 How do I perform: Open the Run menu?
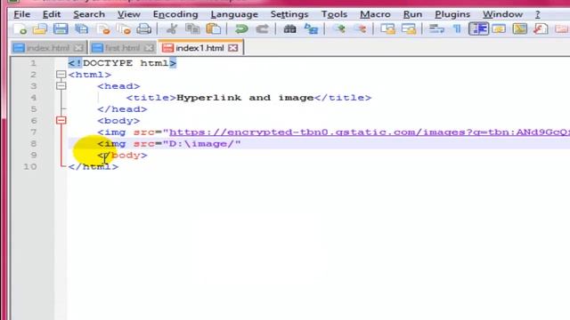pyautogui.click(x=412, y=14)
